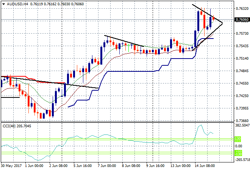
Task: Click the 0.00 CCI scale value
Action: tap(239, 146)
